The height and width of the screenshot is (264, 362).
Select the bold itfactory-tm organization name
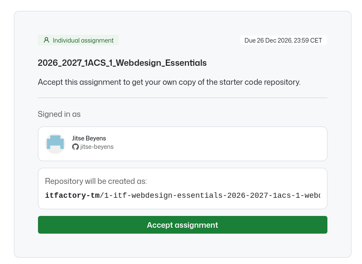[72, 195]
